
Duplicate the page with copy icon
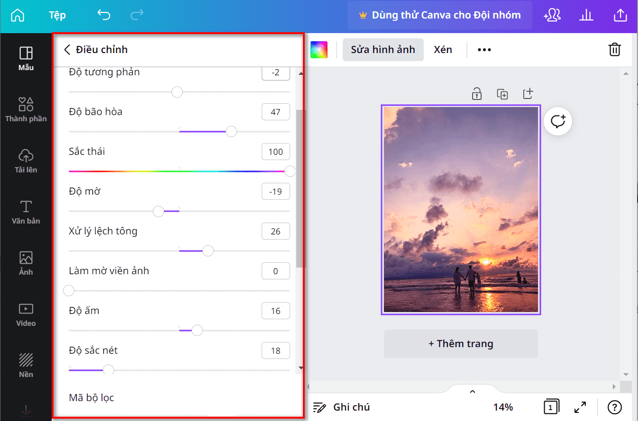pyautogui.click(x=502, y=94)
